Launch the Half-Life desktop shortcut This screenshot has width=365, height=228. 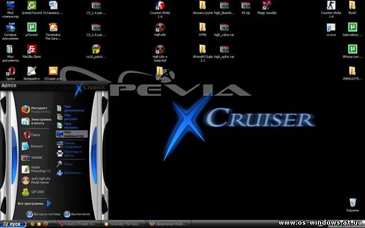[x=160, y=30]
